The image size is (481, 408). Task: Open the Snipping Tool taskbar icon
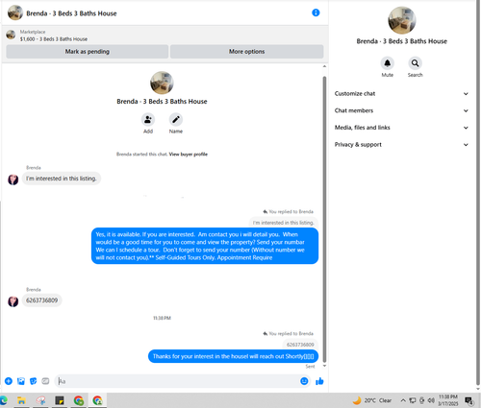coord(40,400)
